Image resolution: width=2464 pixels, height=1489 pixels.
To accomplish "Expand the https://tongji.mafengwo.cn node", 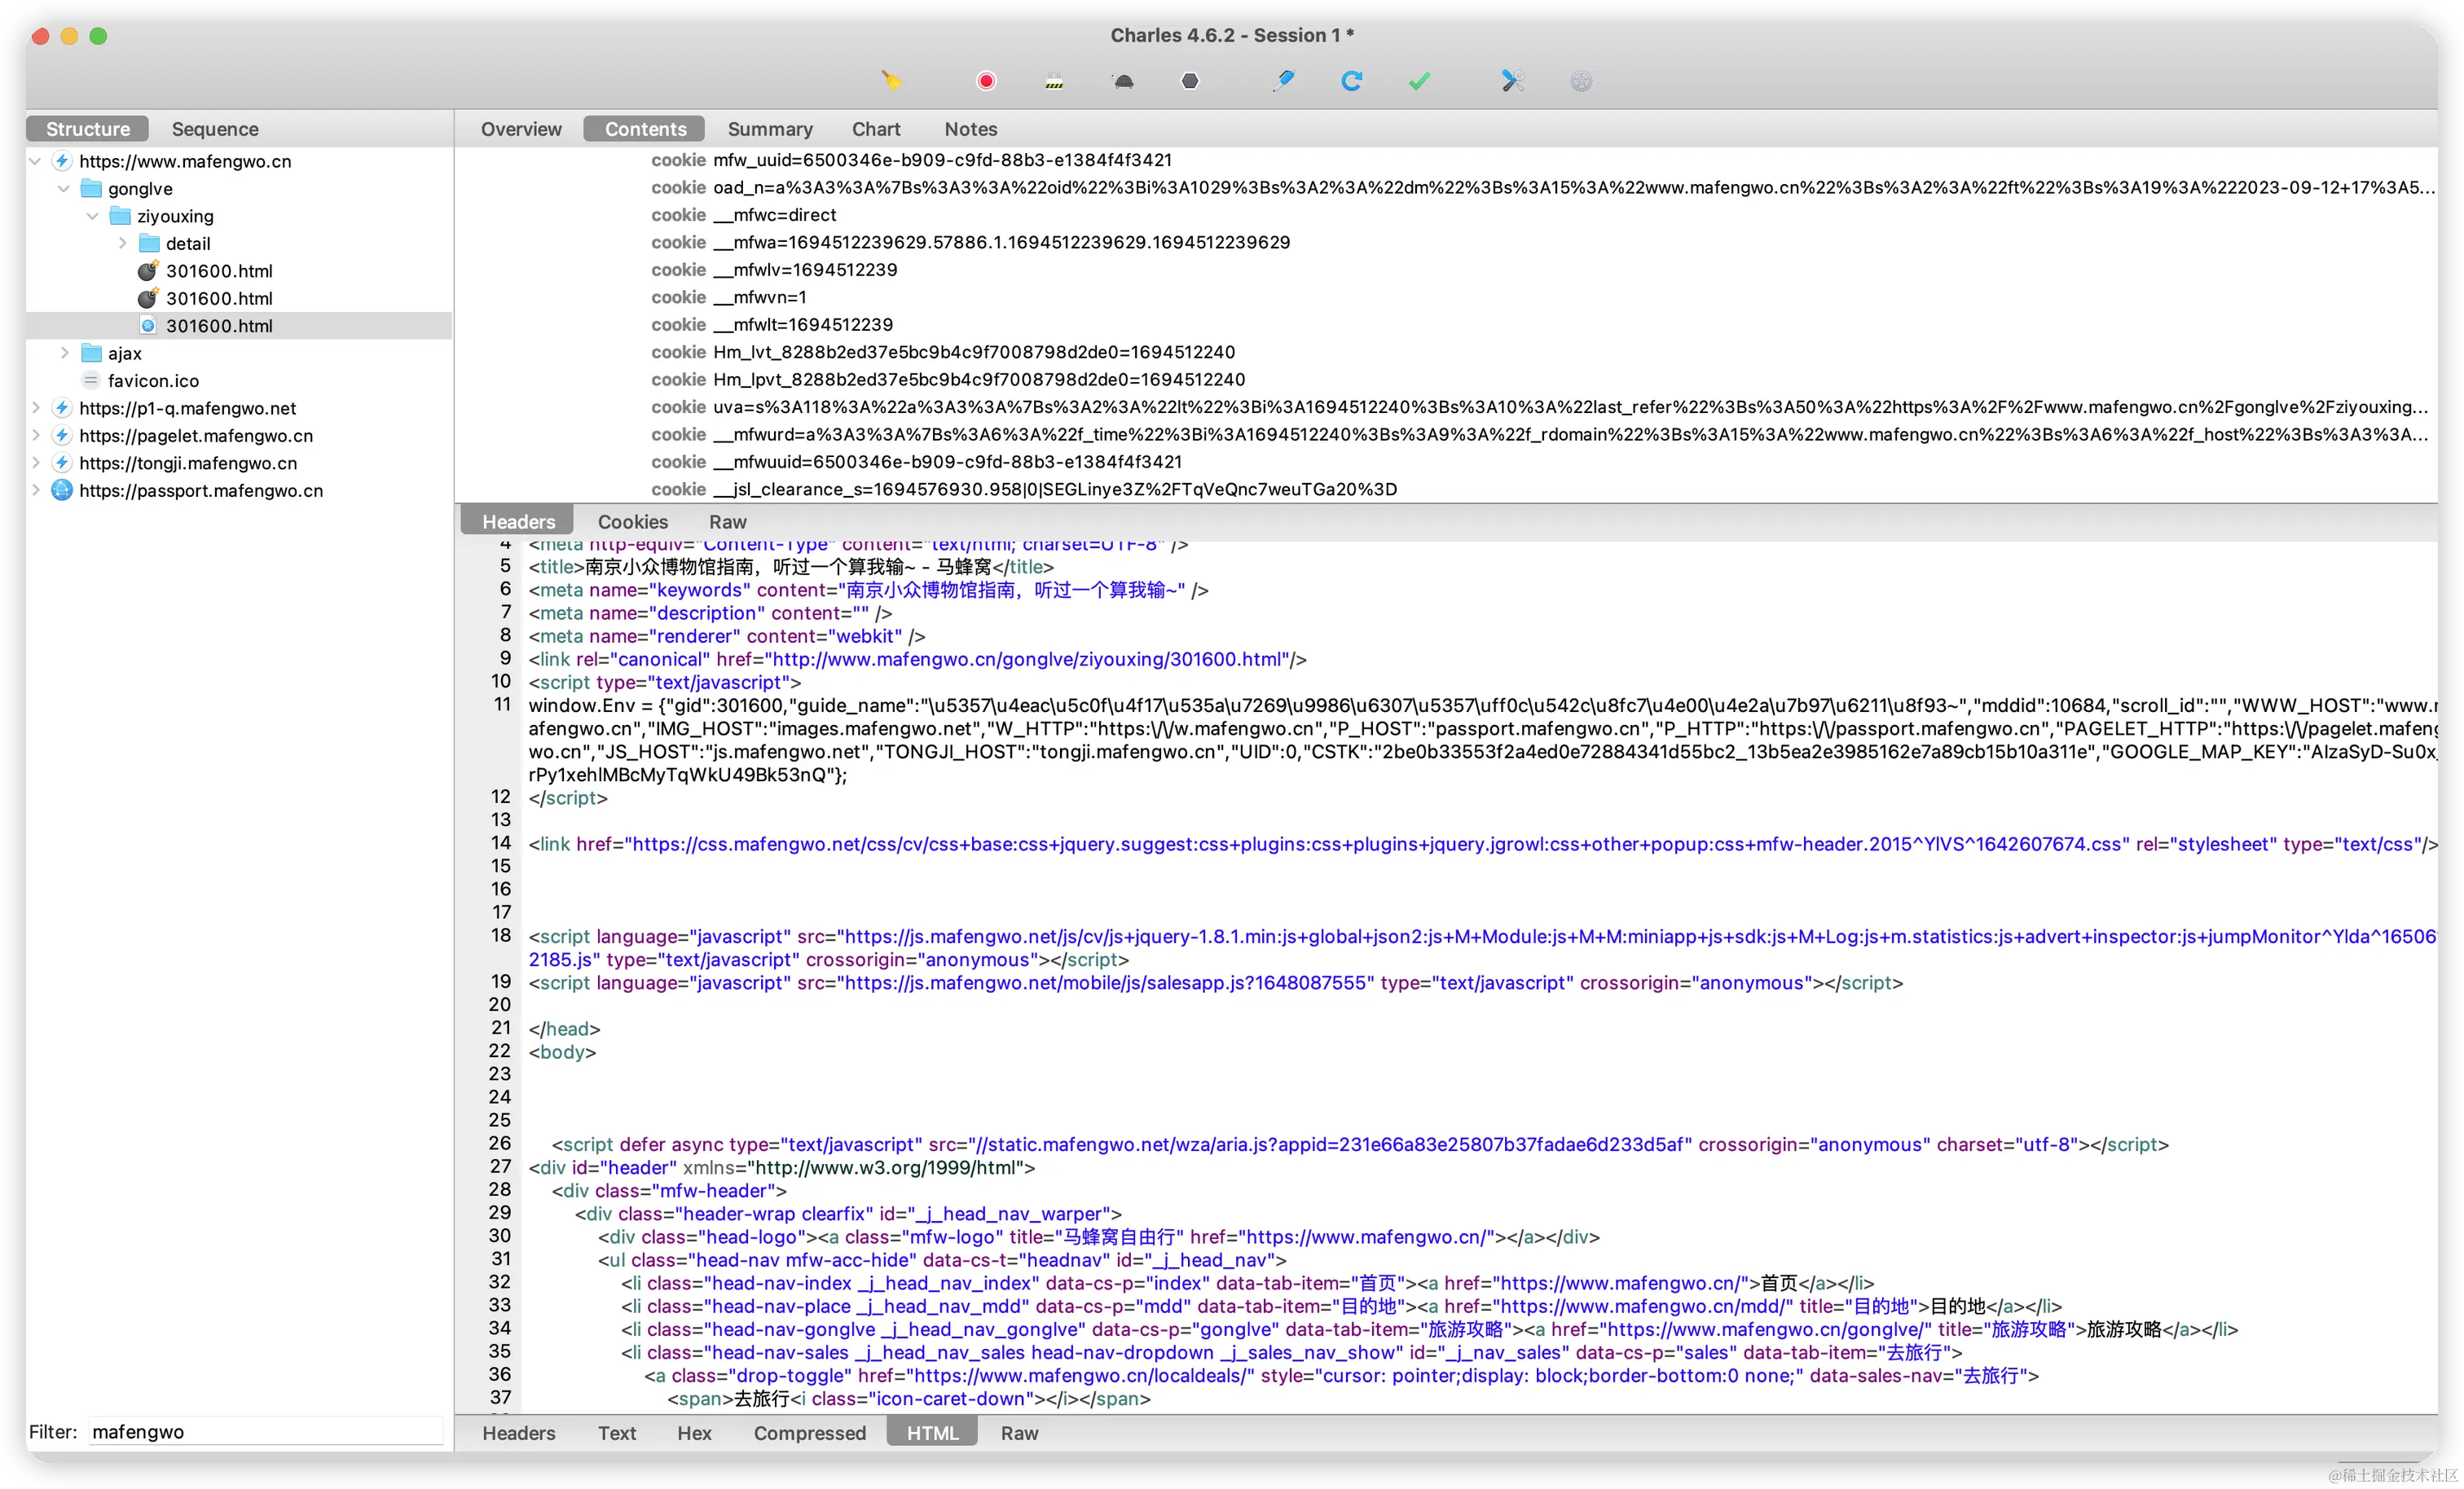I will (36, 463).
